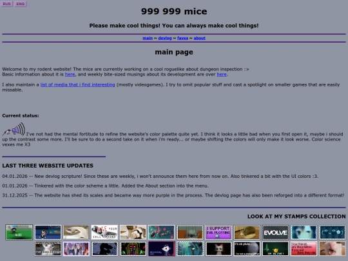The height and width of the screenshot is (261, 348).
Task: Click the 'Hate your cell phone' stamp
Action: pos(104,233)
